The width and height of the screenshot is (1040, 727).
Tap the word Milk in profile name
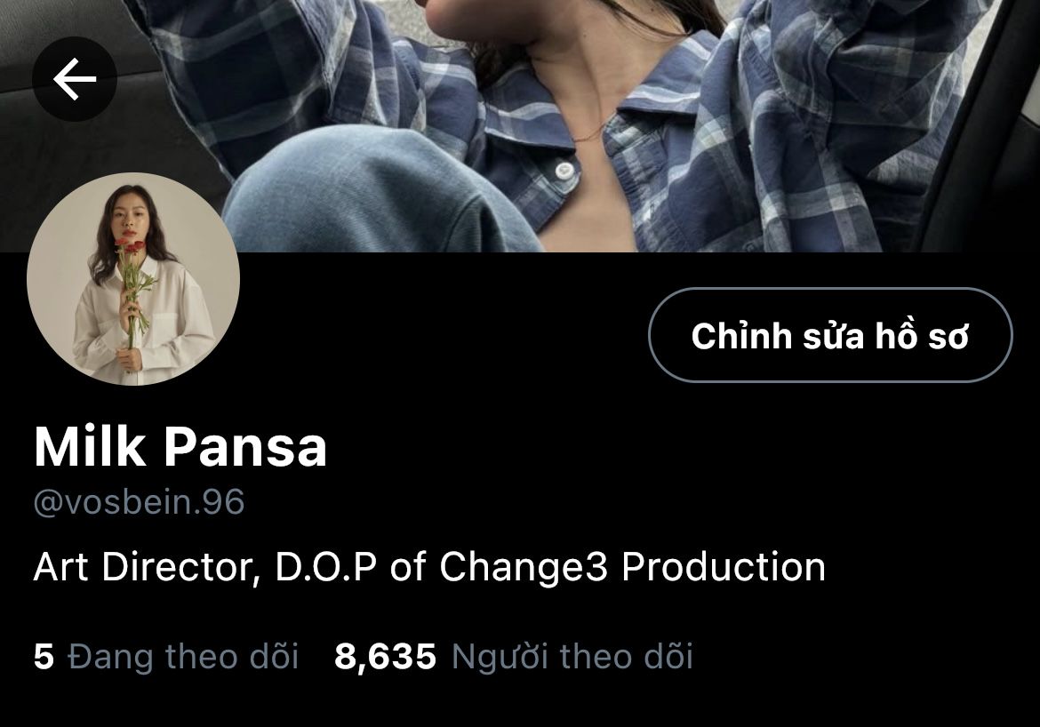90,447
